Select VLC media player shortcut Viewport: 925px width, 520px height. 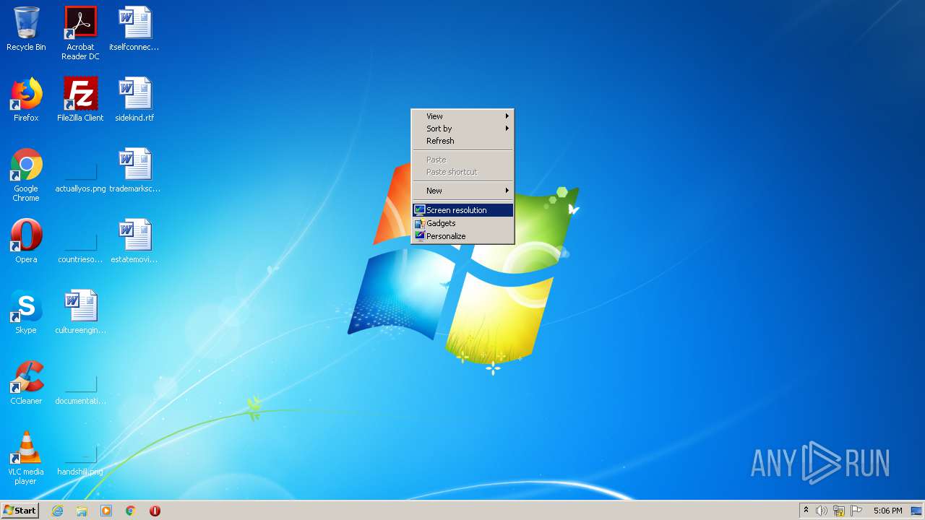click(26, 458)
